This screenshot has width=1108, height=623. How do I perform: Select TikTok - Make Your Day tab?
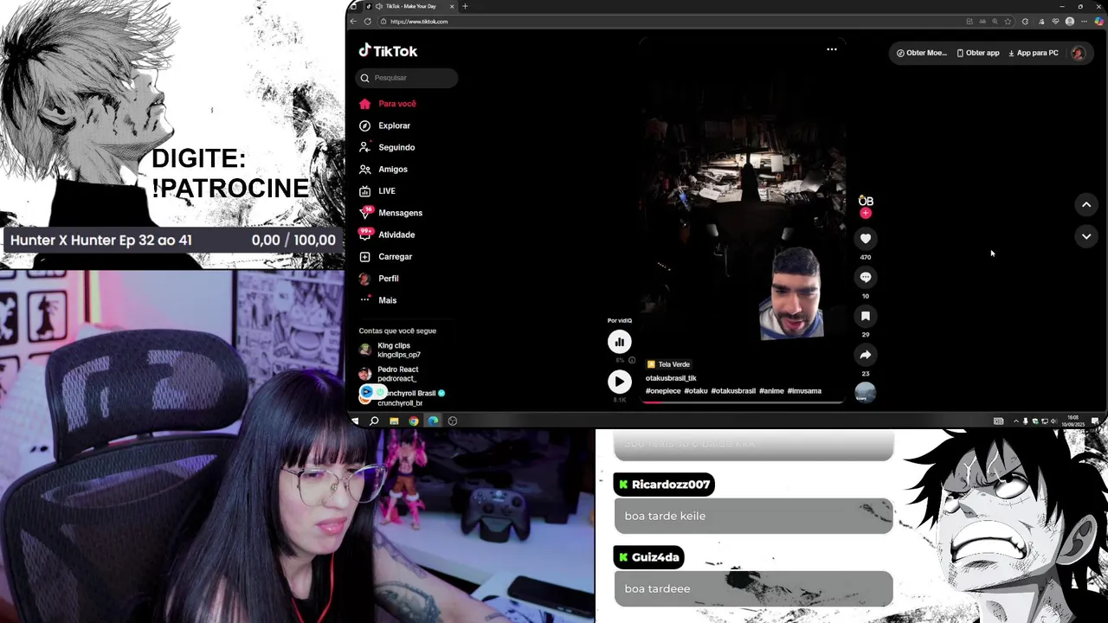click(410, 6)
